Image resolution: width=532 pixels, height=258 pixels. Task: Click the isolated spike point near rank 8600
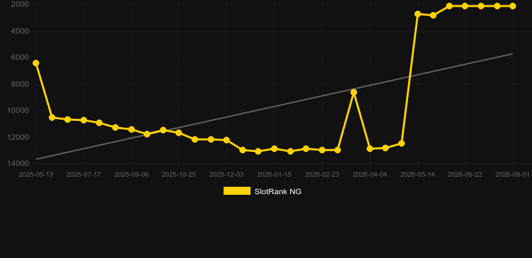tap(354, 92)
